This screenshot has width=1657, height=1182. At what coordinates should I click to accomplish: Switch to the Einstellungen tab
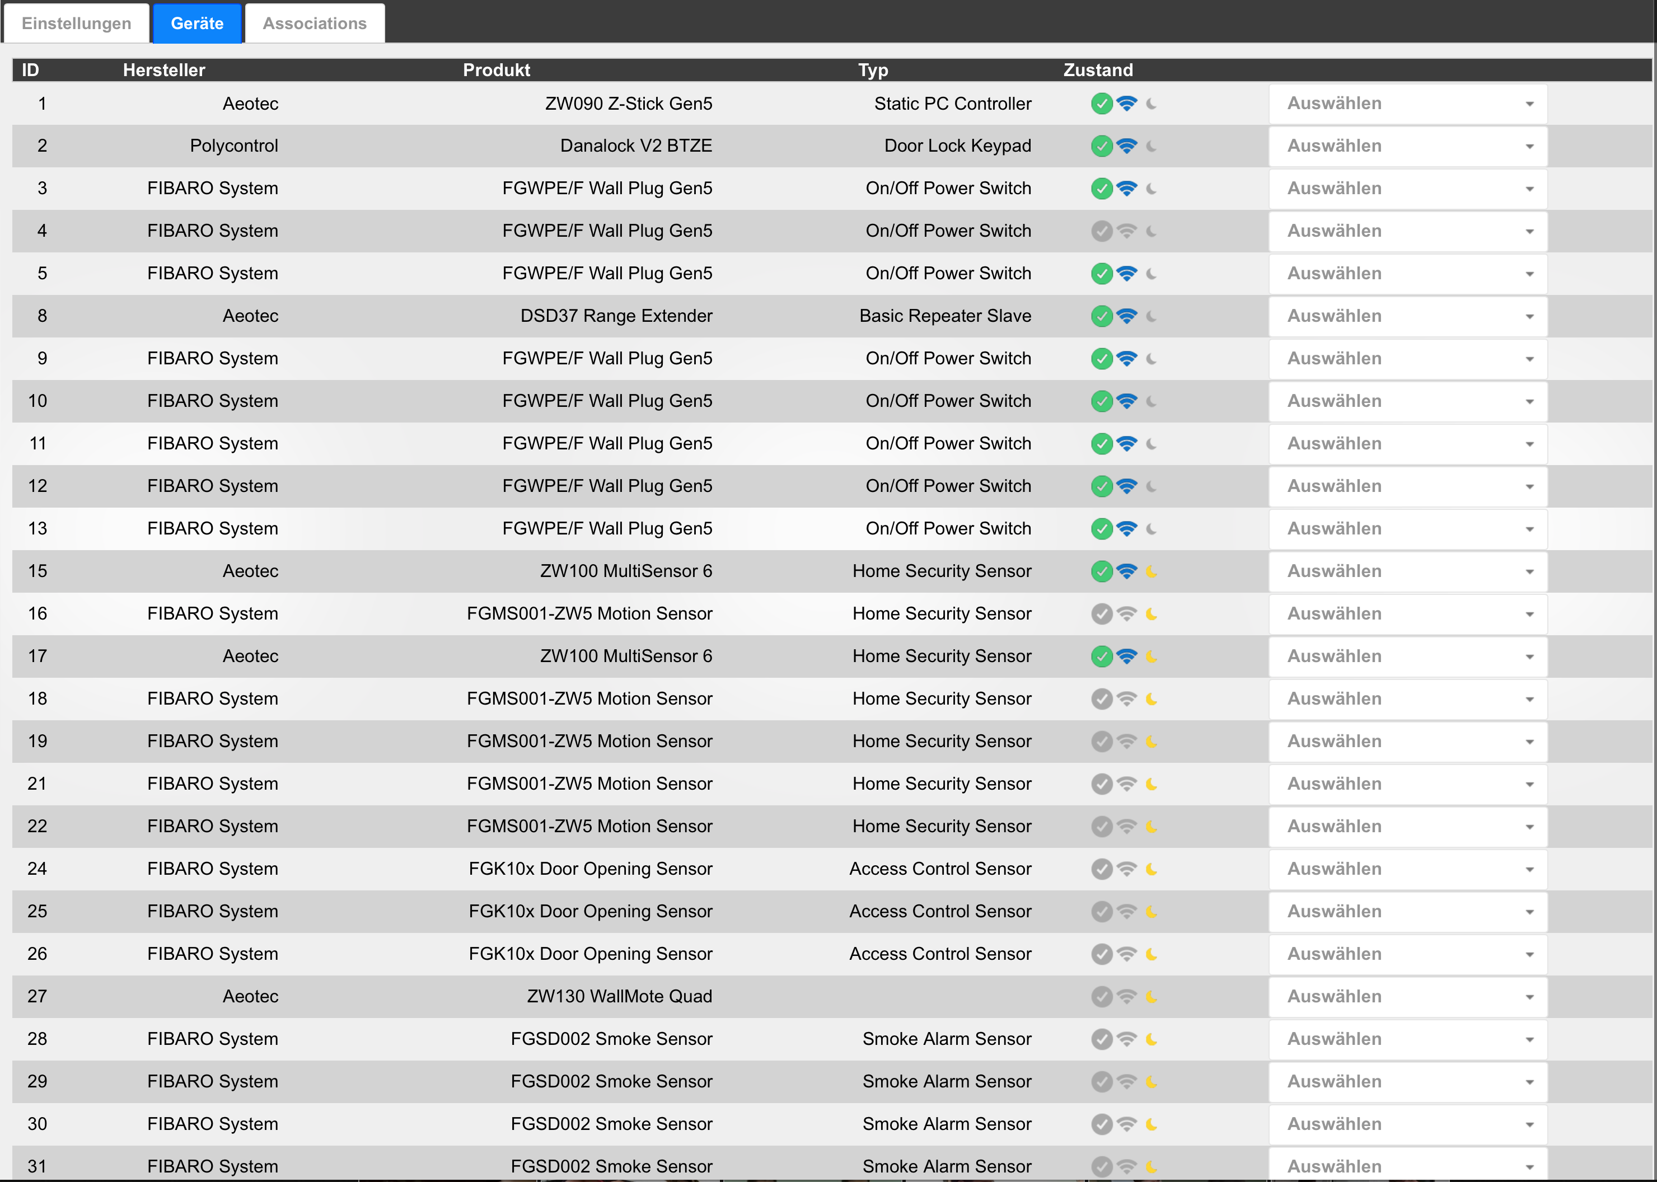[77, 24]
